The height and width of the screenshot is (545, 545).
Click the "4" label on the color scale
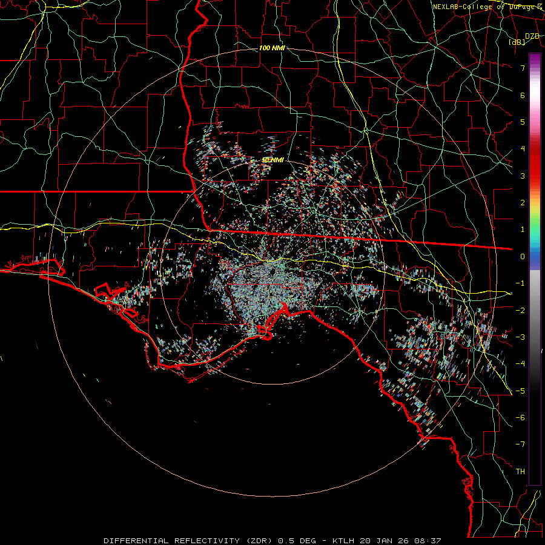[523, 149]
